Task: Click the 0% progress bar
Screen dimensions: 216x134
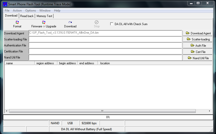Action: click(108, 117)
